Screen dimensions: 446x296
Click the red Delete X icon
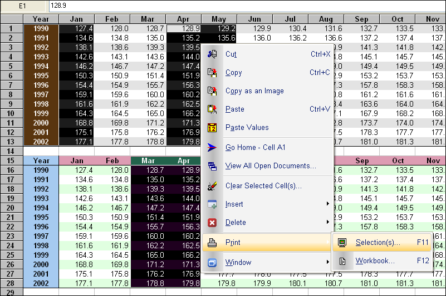[x=212, y=223]
